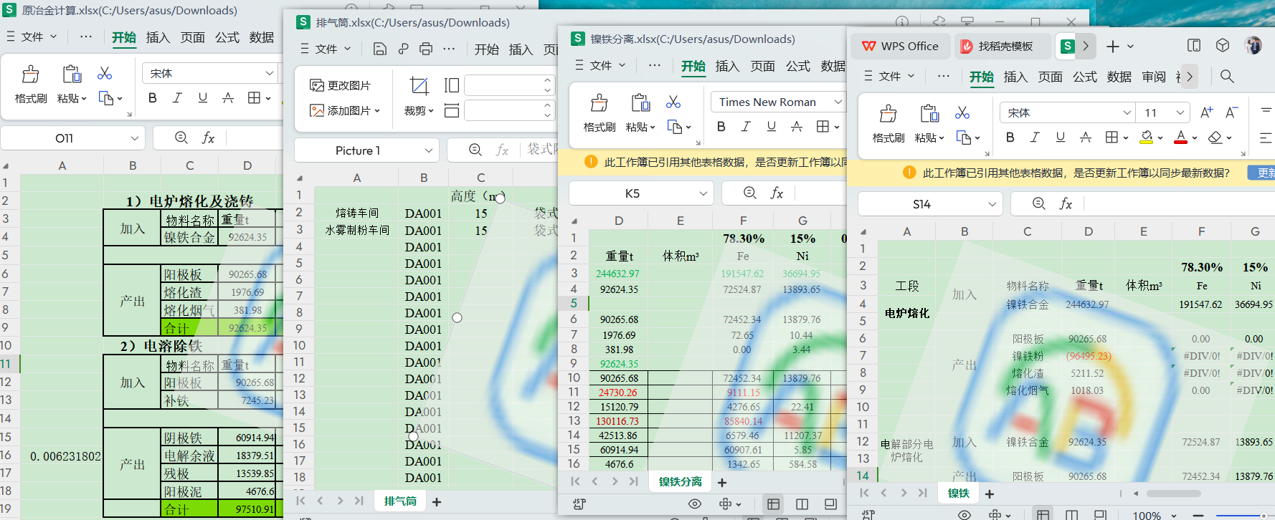This screenshot has width=1275, height=520.
Task: Click the eraser clear-format icon
Action: pyautogui.click(x=1215, y=138)
